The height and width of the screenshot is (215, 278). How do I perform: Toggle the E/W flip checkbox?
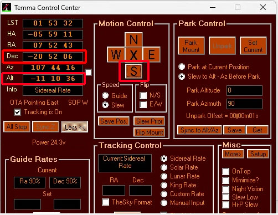click(x=143, y=104)
